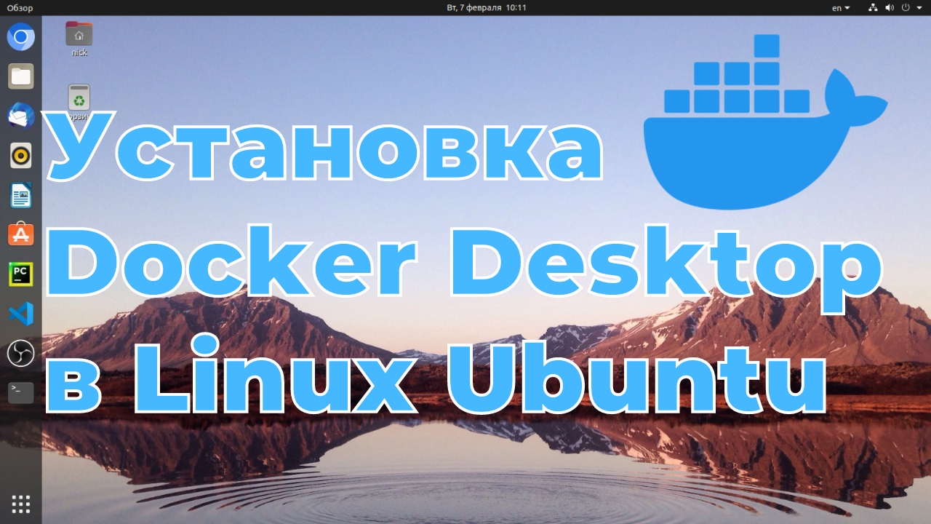Open the Обзор activities overview
Viewport: 931px width, 524px height.
click(20, 7)
